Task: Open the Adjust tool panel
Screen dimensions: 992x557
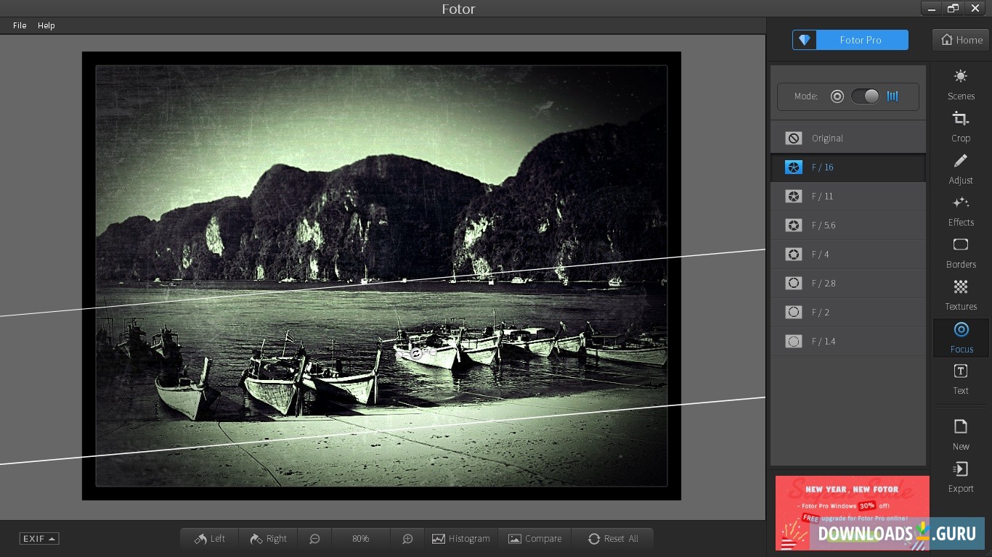Action: [960, 168]
